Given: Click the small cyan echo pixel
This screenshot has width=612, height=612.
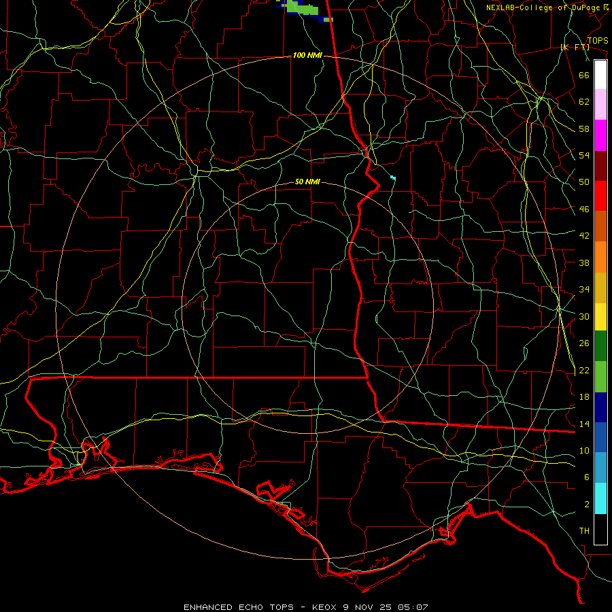Looking at the screenshot, I should tap(393, 178).
